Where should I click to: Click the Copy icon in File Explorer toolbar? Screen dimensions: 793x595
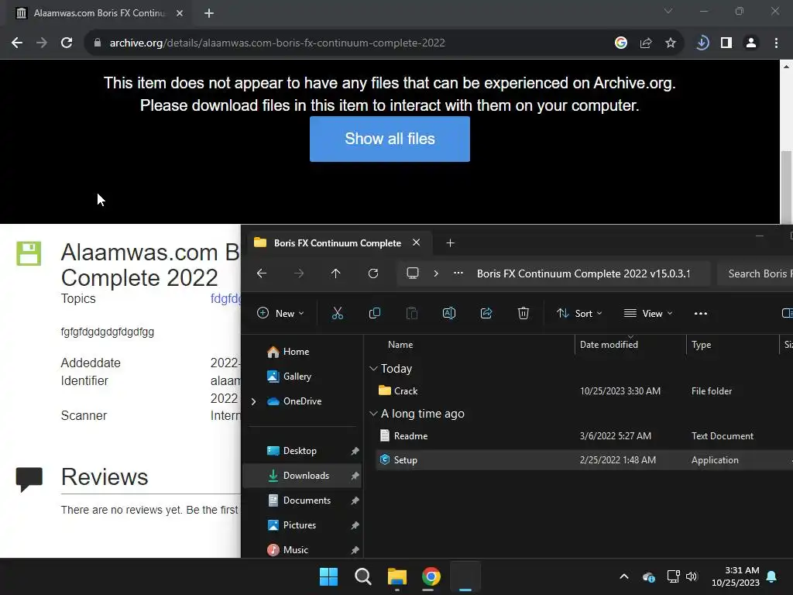coord(375,313)
